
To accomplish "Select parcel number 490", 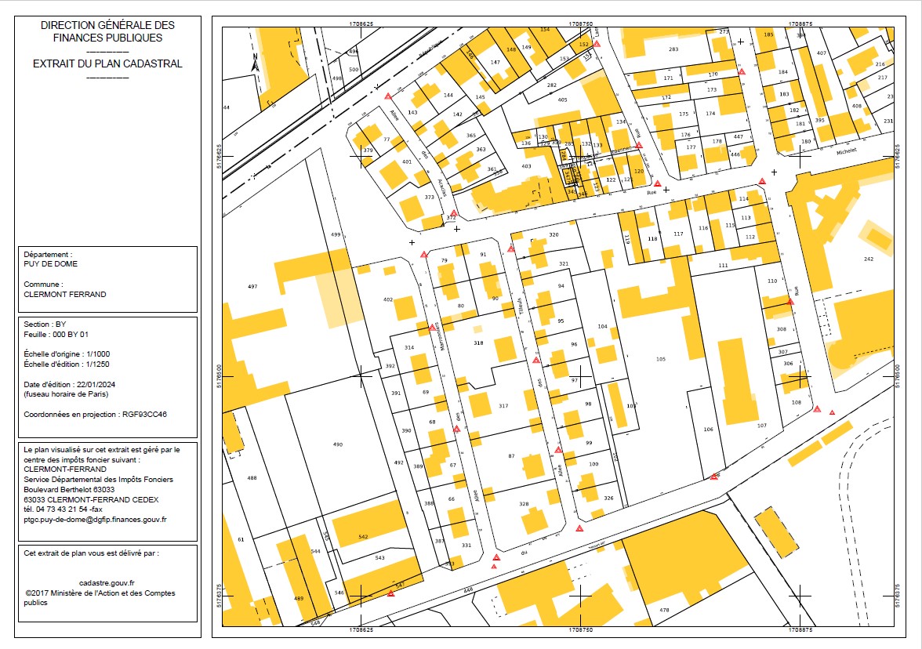I will tap(337, 444).
